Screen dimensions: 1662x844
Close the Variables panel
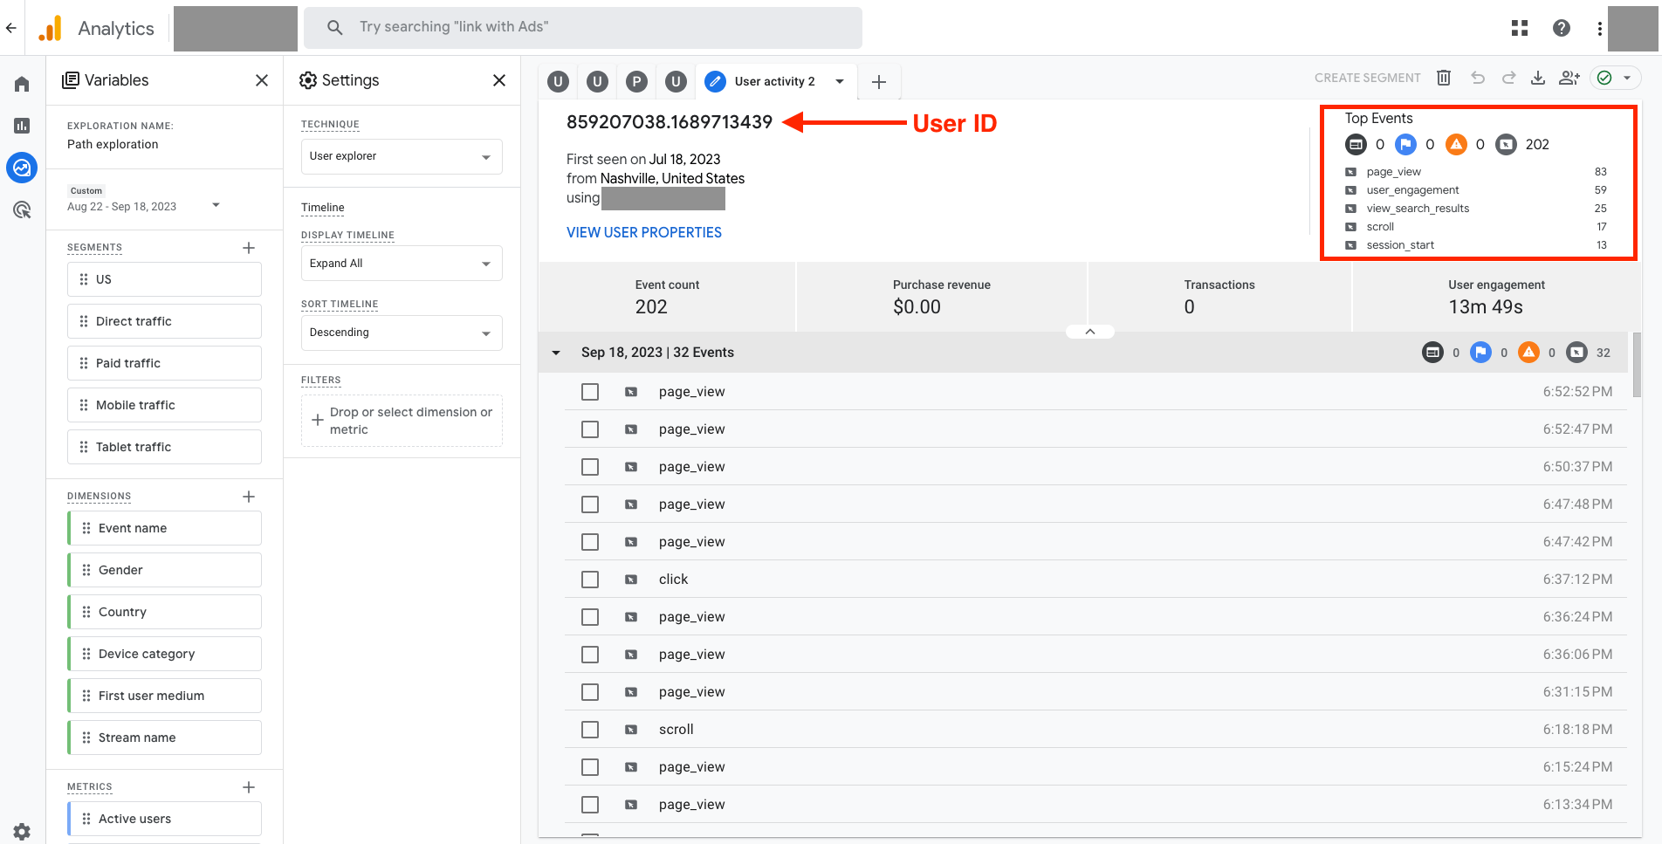tap(261, 80)
